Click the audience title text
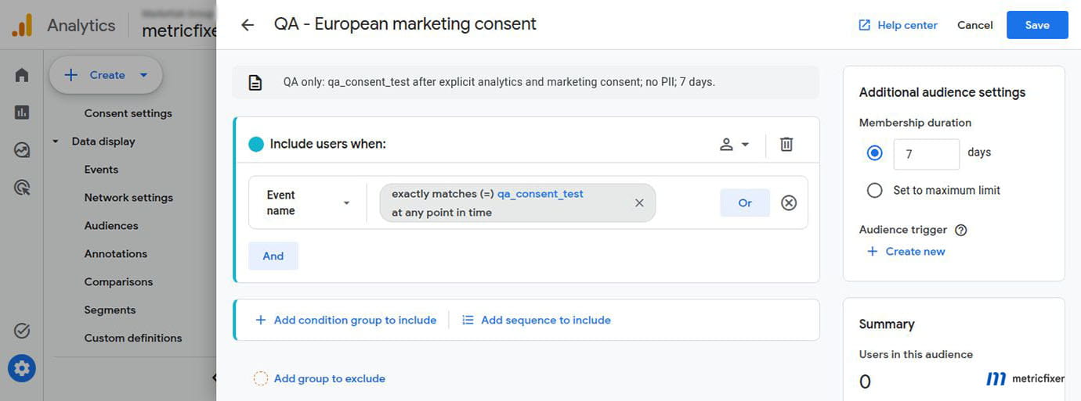Screen dimensions: 1081x401 (x=405, y=24)
